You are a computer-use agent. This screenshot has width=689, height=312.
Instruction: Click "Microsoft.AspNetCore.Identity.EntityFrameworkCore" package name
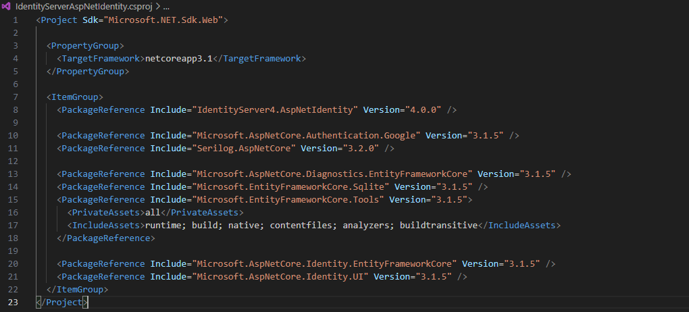pos(325,263)
